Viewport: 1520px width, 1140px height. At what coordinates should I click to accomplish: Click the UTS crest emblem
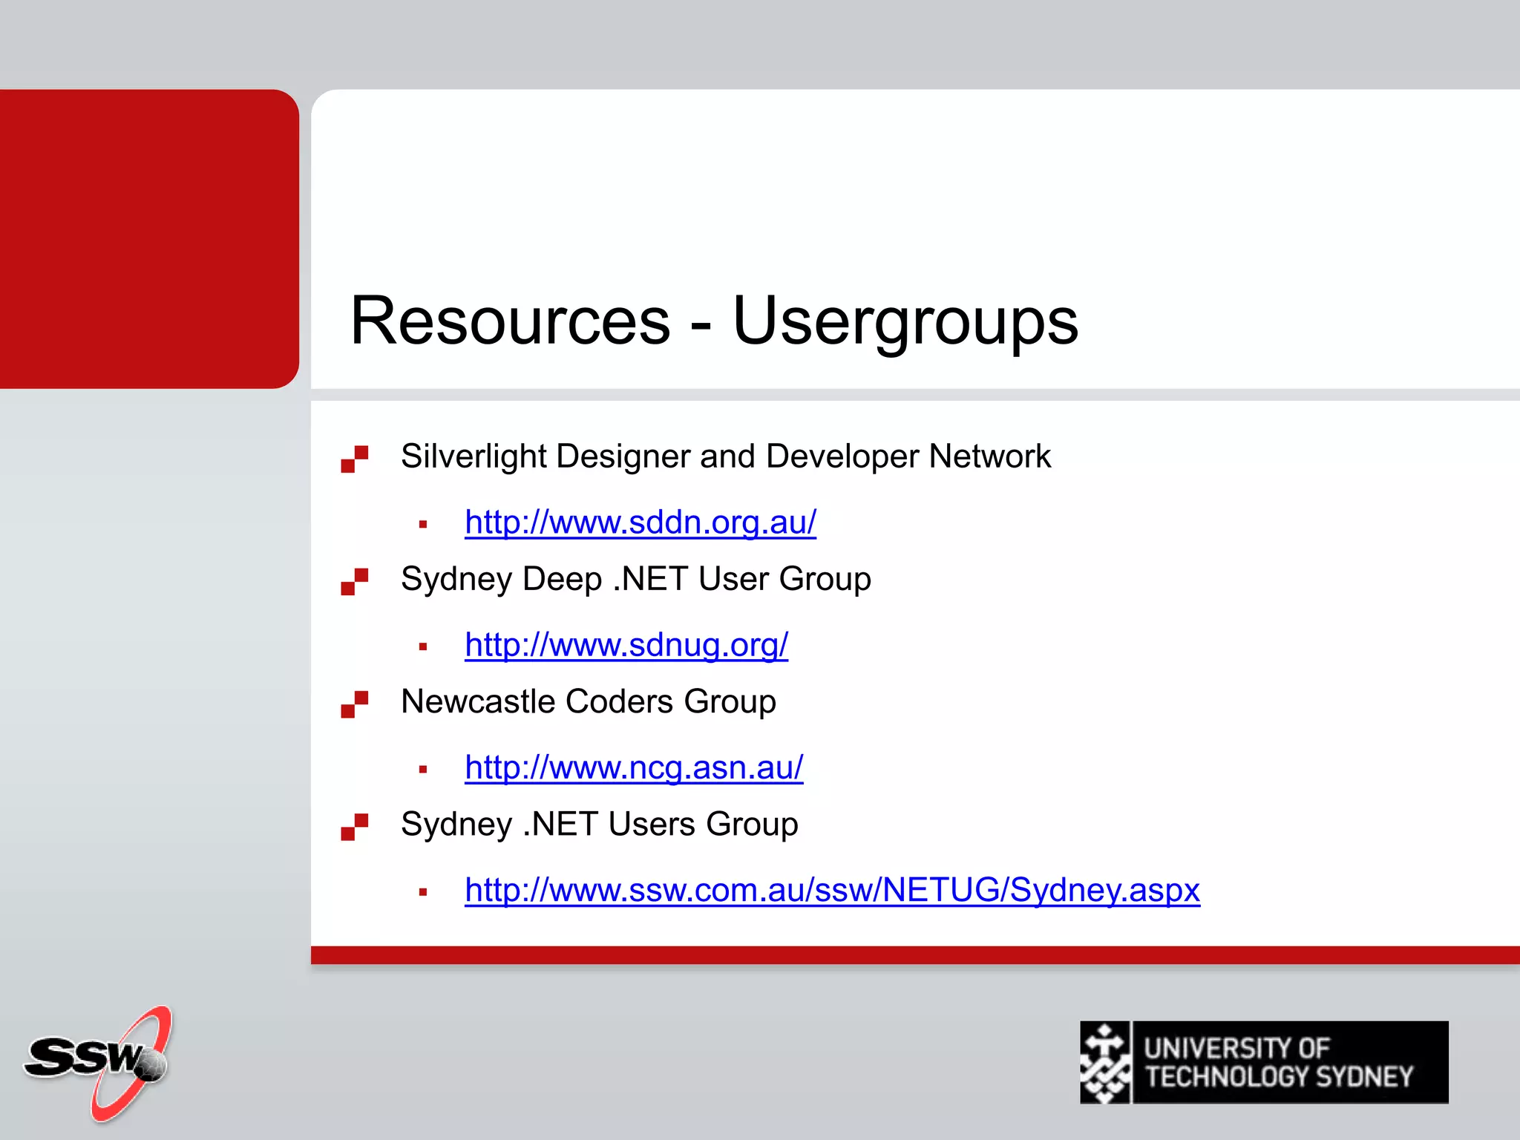(1104, 1062)
